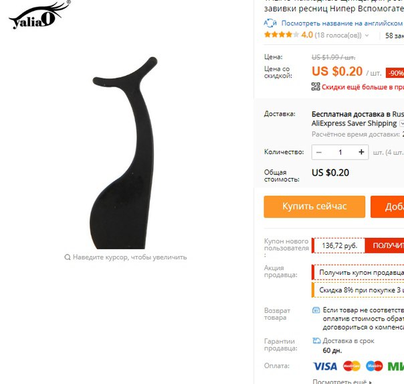Image resolution: width=404 pixels, height=384 pixels.
Task: Click the Maestro payment icon
Action: (x=375, y=366)
